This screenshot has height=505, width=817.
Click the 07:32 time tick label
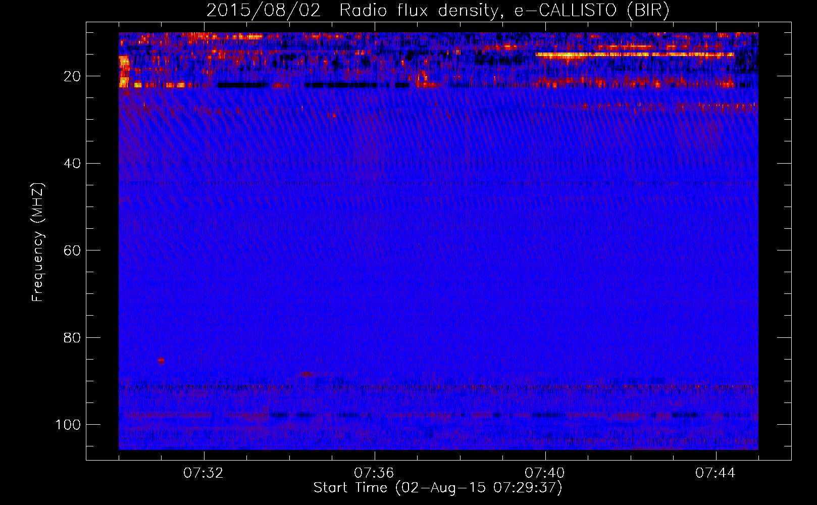pos(203,473)
